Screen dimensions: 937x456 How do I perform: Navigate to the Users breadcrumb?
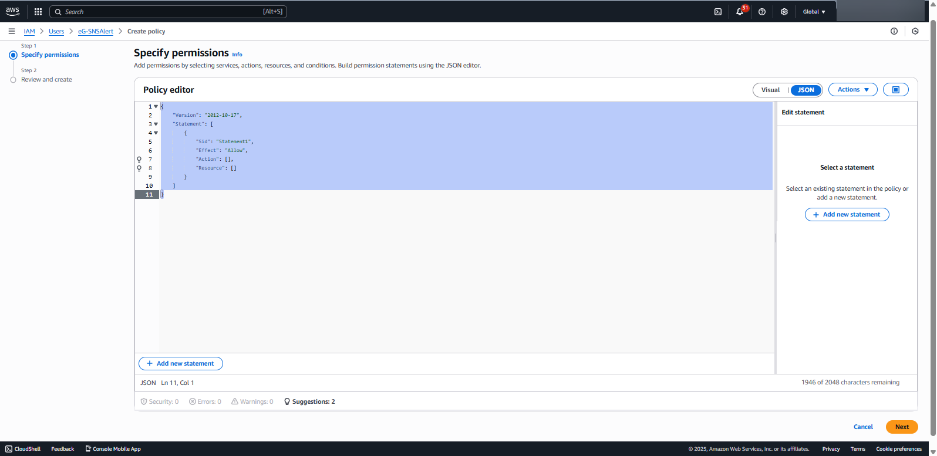click(x=56, y=31)
